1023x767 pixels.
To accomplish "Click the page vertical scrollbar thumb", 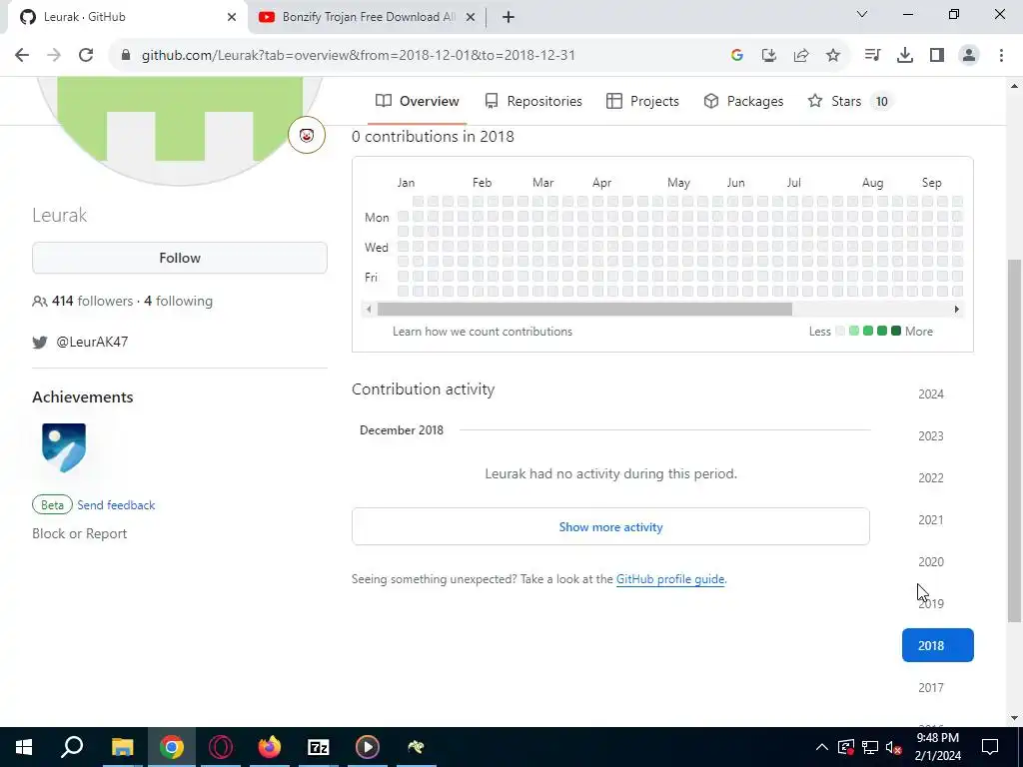I will [1015, 440].
